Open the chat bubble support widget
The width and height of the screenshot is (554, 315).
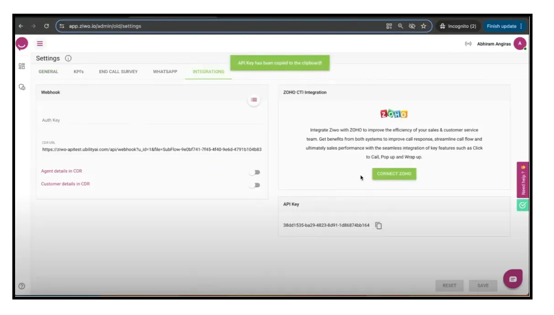coord(513,279)
